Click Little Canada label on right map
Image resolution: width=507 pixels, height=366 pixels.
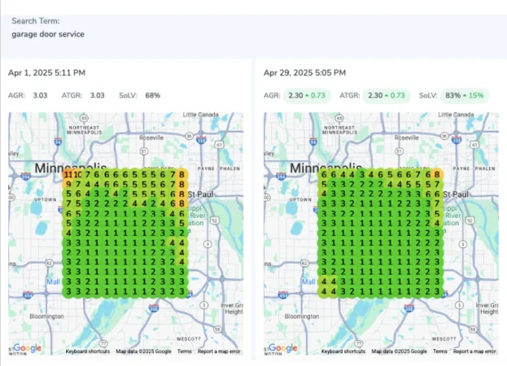coord(456,115)
